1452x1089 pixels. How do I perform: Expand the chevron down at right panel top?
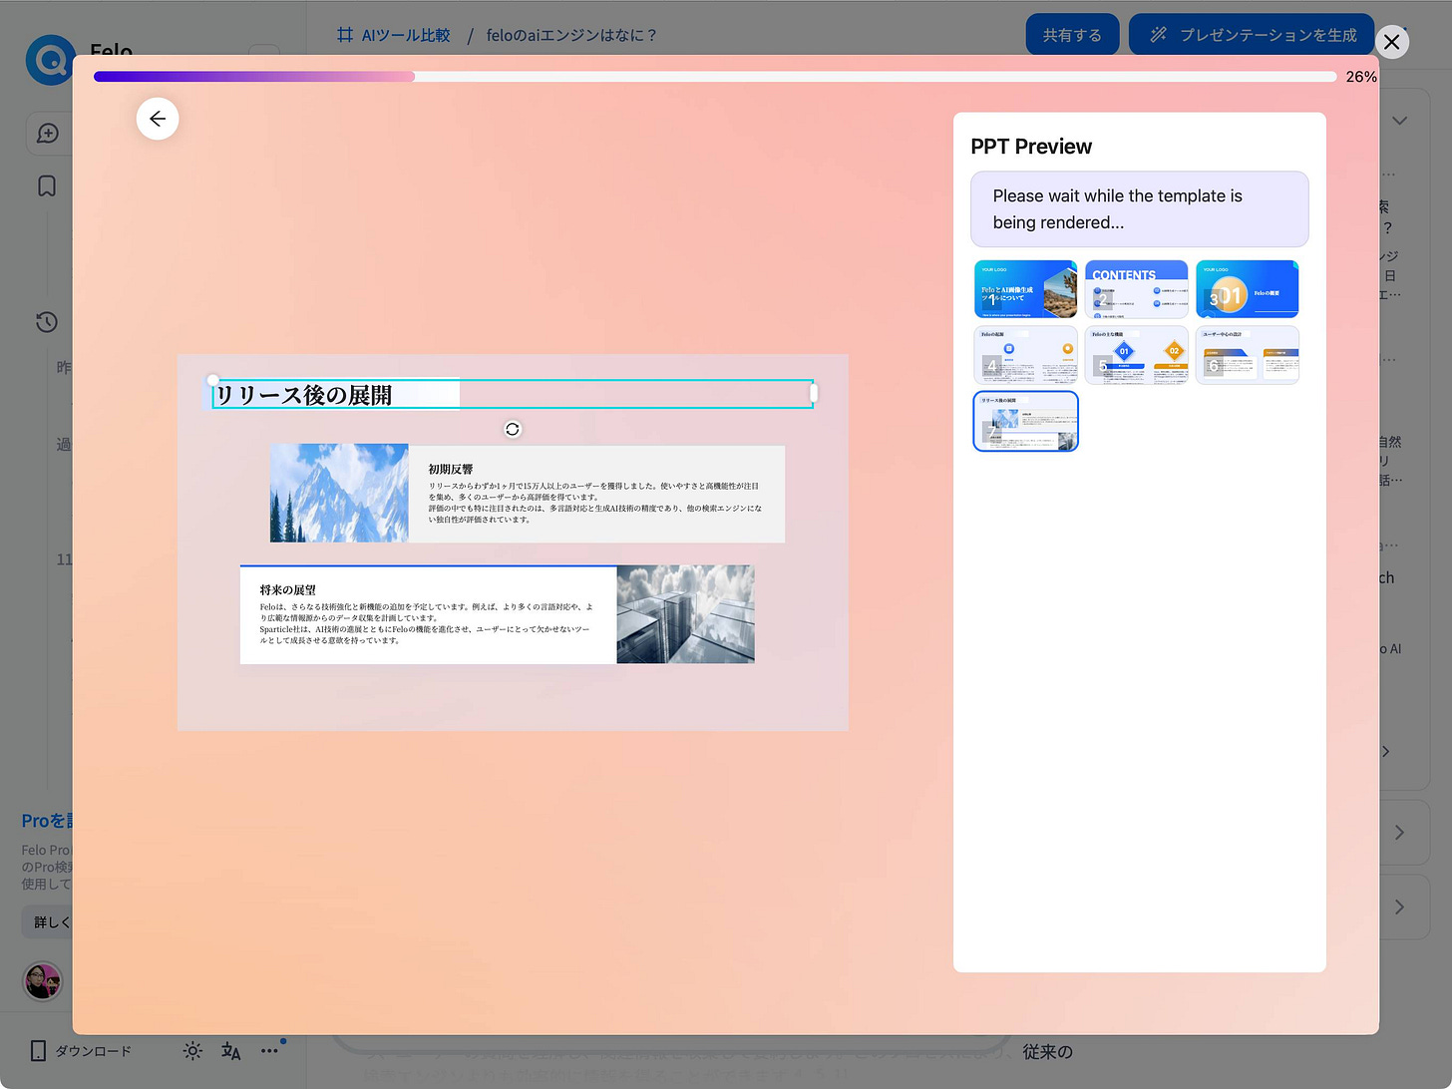tap(1400, 121)
